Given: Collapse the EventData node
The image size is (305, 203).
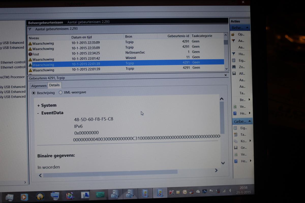Looking at the screenshot, I should point(38,113).
